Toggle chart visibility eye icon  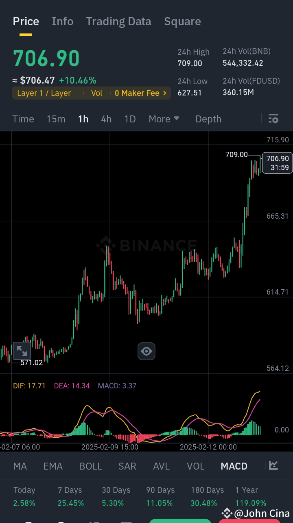tap(146, 351)
